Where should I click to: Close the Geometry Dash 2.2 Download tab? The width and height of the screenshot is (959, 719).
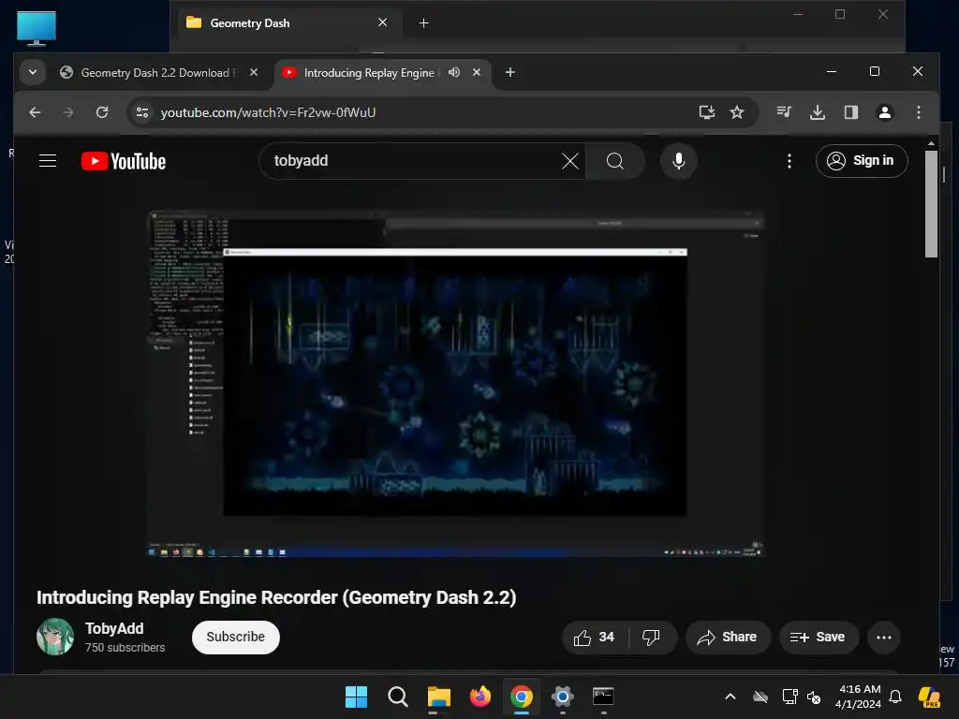(254, 72)
